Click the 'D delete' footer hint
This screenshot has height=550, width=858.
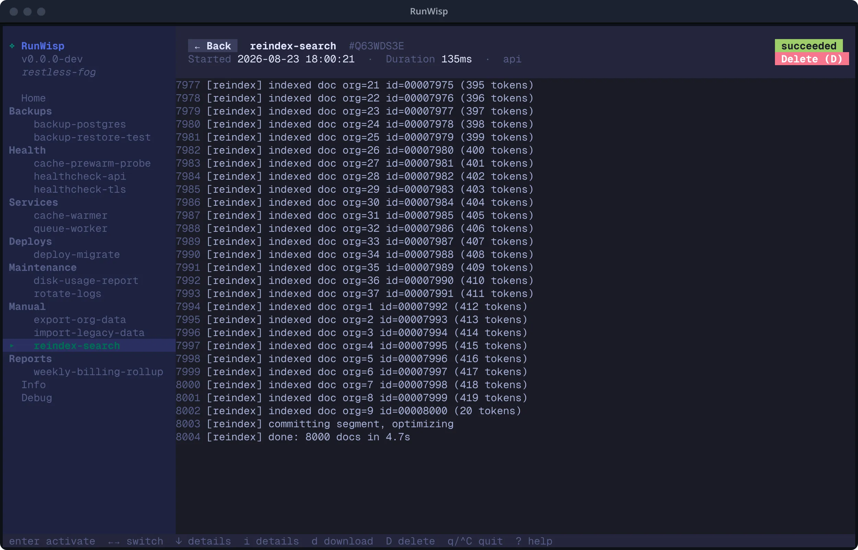[x=410, y=541]
